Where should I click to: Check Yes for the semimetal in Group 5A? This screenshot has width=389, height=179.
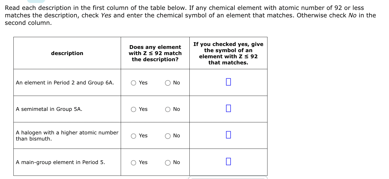133,109
